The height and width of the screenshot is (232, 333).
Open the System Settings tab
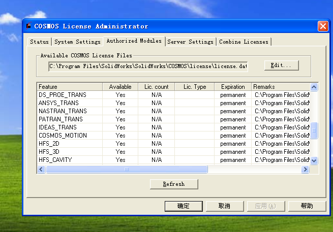[77, 42]
